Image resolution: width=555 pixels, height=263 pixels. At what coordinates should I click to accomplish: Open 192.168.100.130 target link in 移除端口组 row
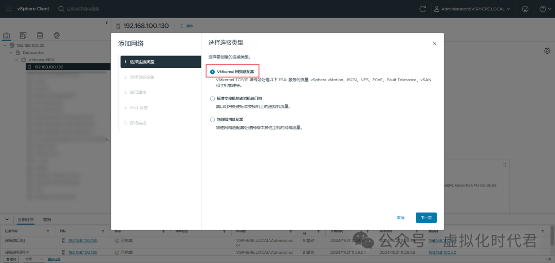pos(82,241)
